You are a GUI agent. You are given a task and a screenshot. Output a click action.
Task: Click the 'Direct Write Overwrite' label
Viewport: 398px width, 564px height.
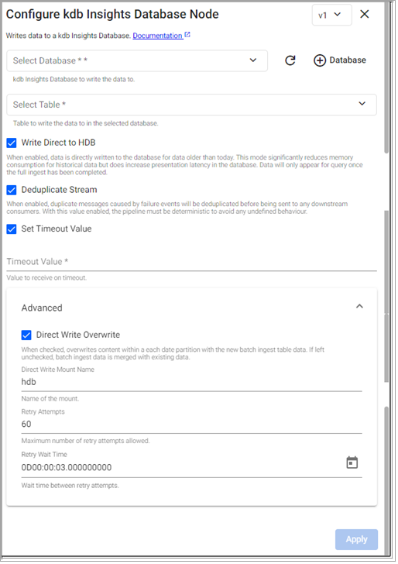tap(78, 335)
